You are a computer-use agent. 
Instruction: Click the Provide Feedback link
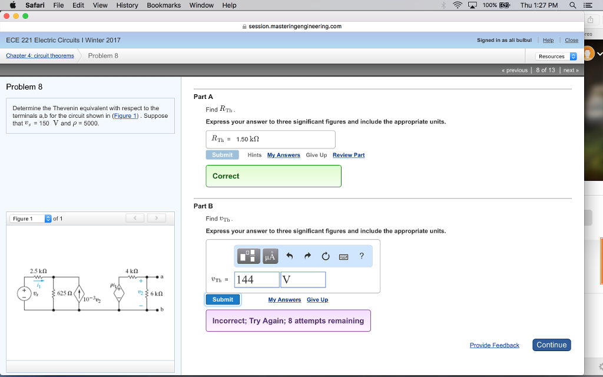[494, 345]
